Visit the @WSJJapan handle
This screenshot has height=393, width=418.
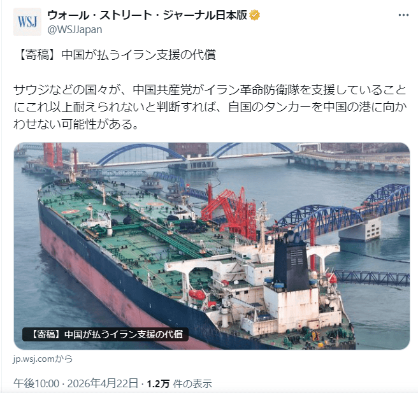click(75, 29)
